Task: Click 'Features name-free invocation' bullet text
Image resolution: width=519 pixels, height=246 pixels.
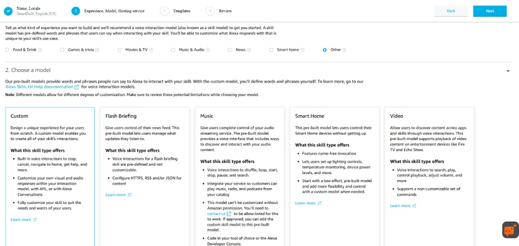Action: point(329,154)
